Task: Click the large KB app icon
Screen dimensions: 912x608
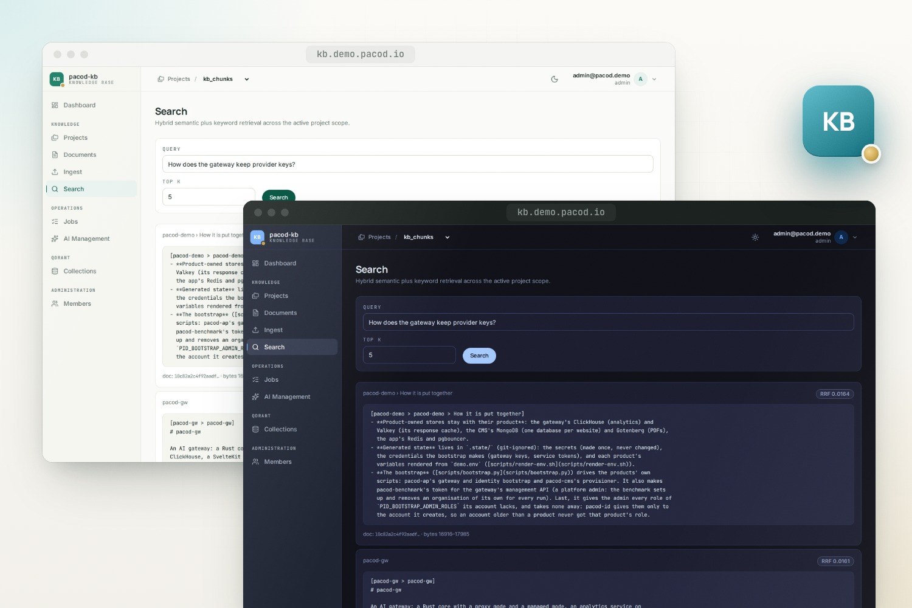Action: (838, 121)
